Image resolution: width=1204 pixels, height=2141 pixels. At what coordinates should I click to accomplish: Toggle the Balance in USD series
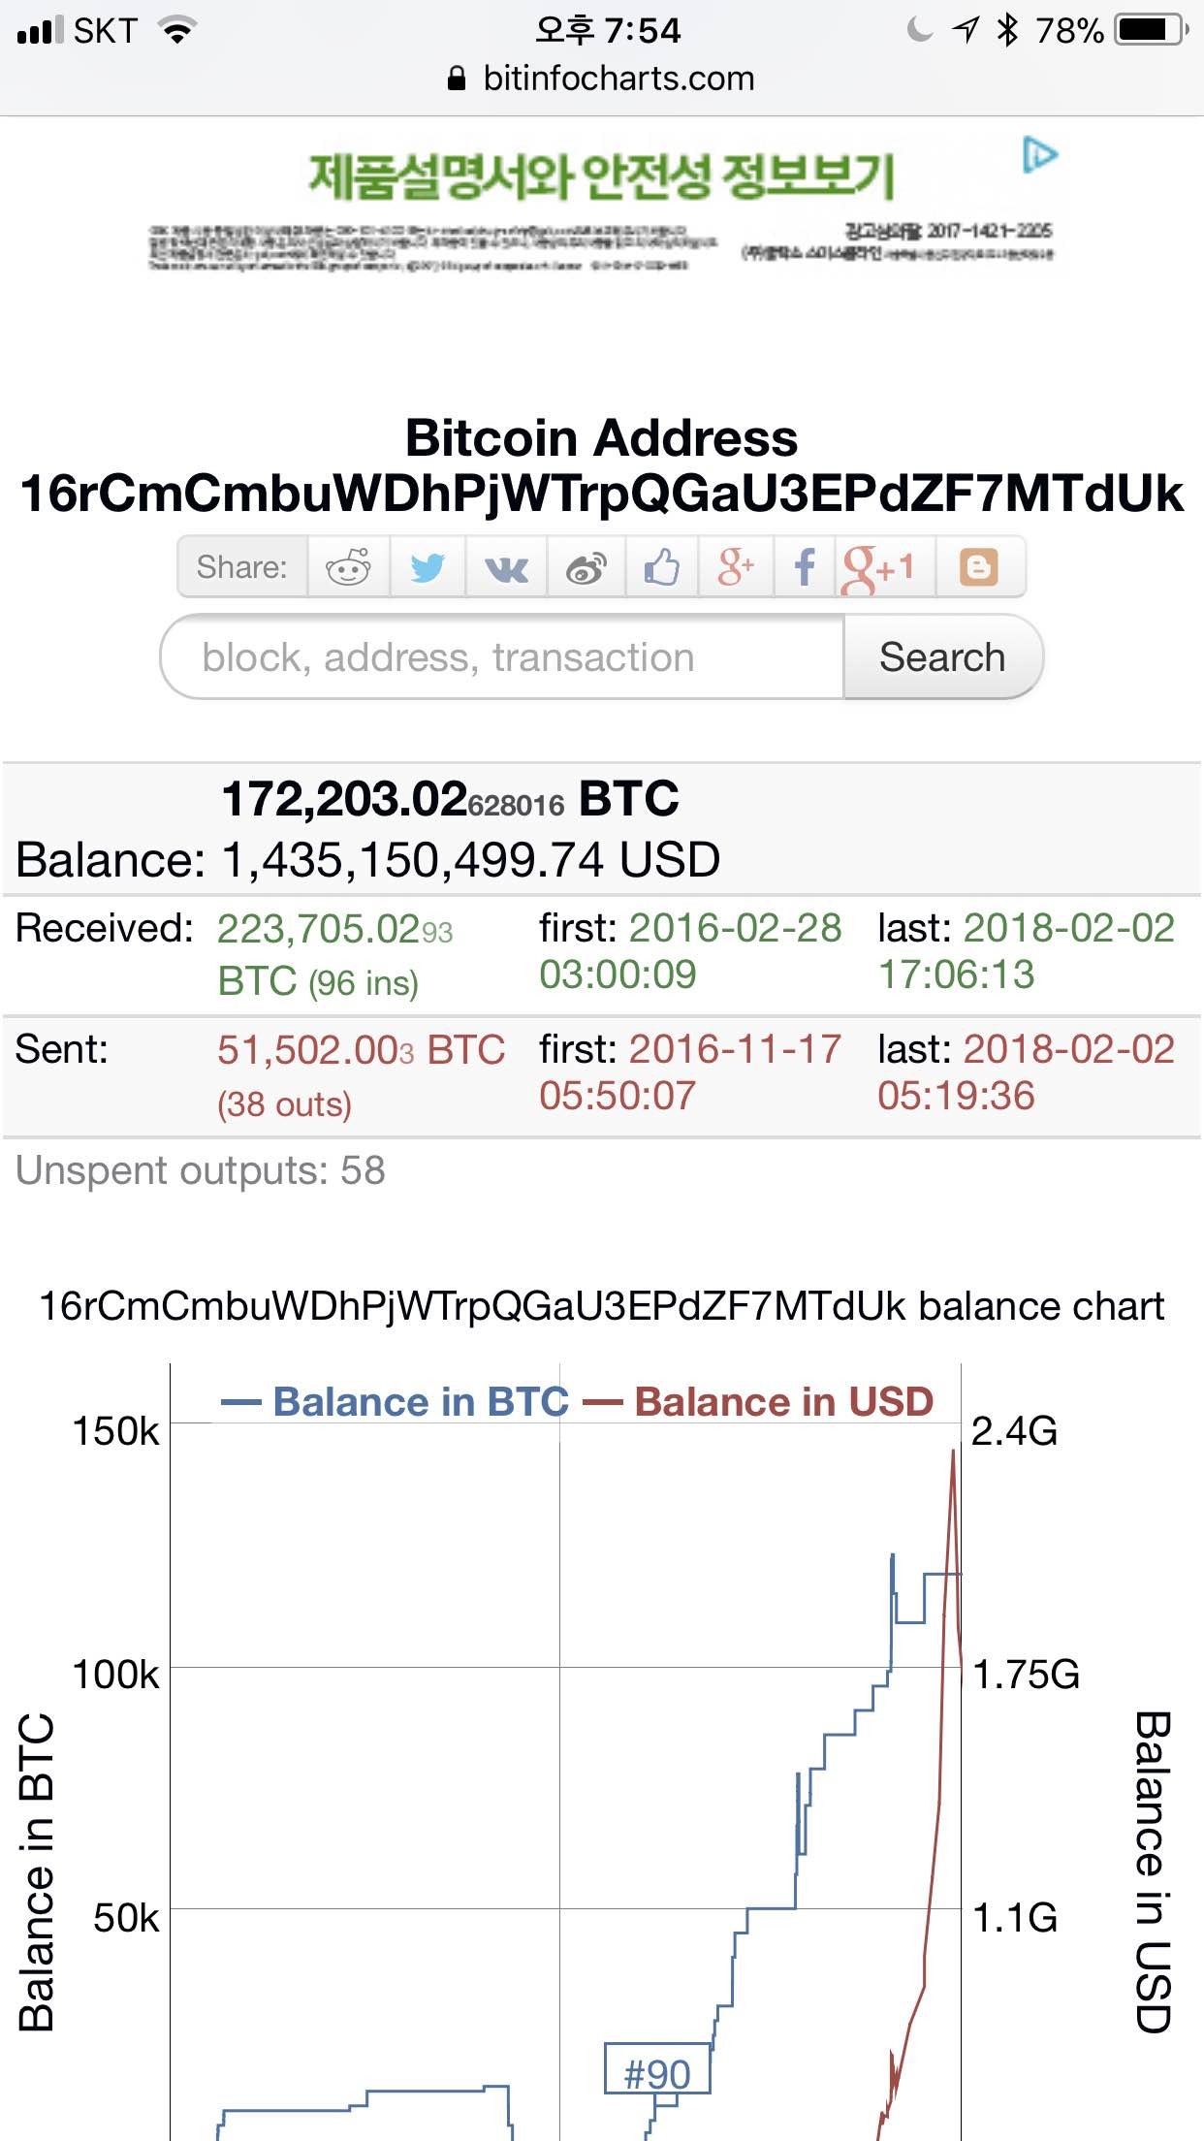click(x=759, y=1402)
